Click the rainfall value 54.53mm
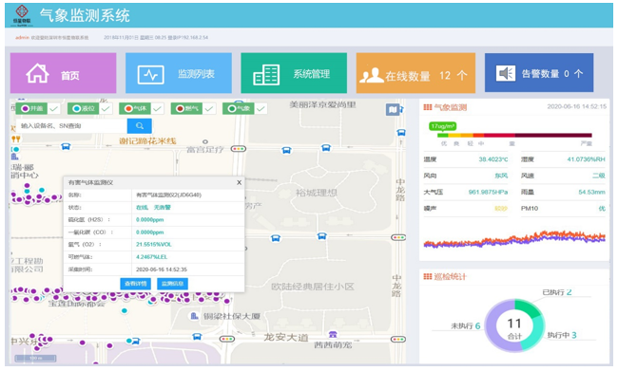The width and height of the screenshot is (618, 371). click(591, 192)
